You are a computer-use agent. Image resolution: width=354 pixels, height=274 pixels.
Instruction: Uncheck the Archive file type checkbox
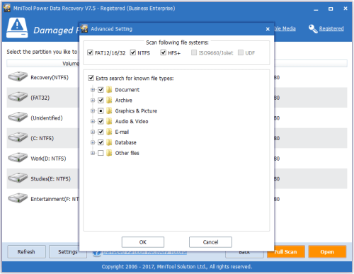pyautogui.click(x=101, y=101)
